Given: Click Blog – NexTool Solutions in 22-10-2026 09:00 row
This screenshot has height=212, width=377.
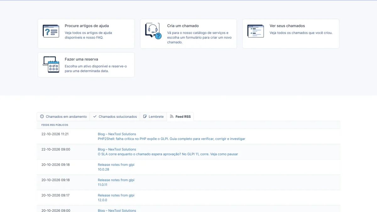Looking at the screenshot, I should tap(117, 149).
